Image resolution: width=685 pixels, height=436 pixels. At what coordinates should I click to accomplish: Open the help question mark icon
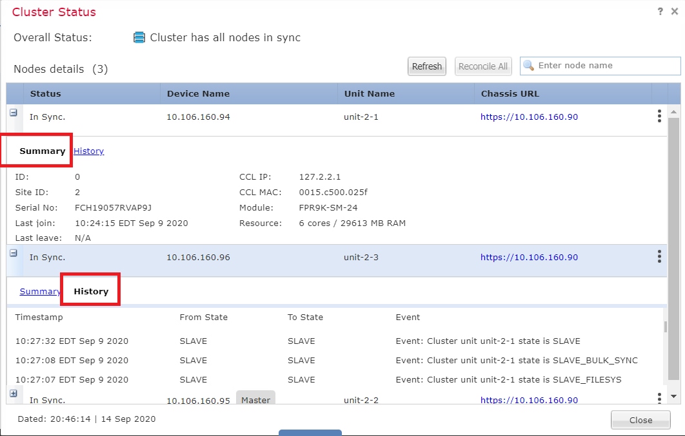[660, 12]
